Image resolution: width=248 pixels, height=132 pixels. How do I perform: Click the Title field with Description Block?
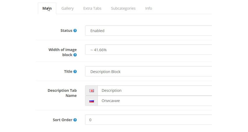[148, 71]
